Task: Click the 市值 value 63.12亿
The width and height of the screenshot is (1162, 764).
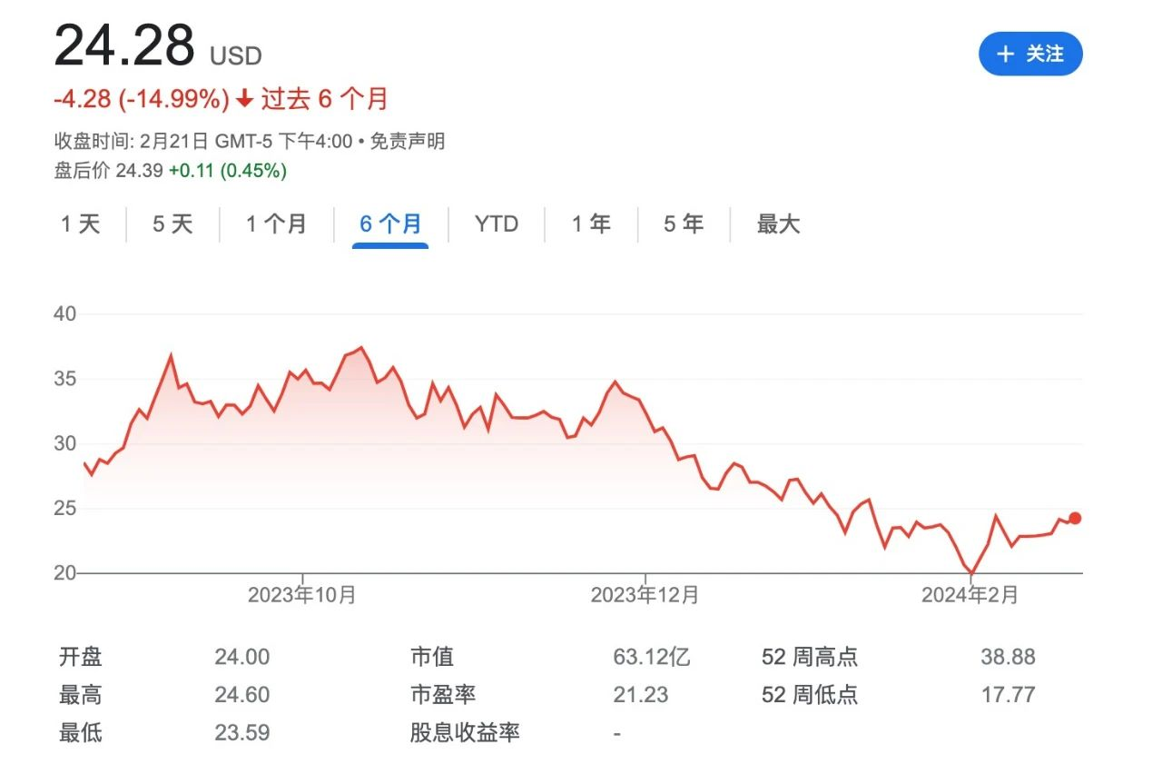Action: 652,657
